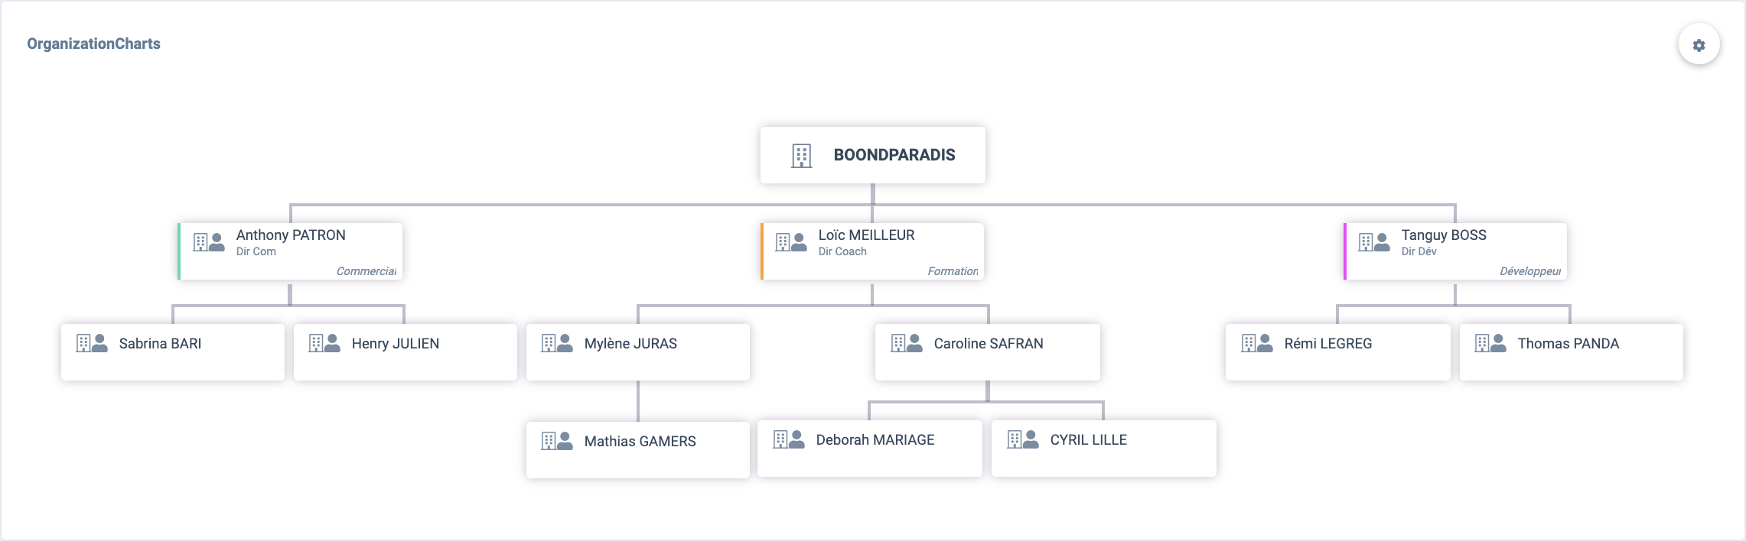Viewport: 1746px width, 541px height.
Task: Click the OrganizationCharts title
Action: pos(93,44)
